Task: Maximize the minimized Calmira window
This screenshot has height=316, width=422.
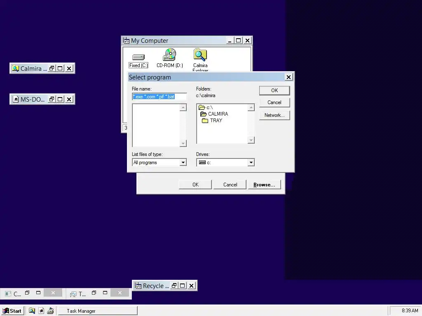Action: 60,68
